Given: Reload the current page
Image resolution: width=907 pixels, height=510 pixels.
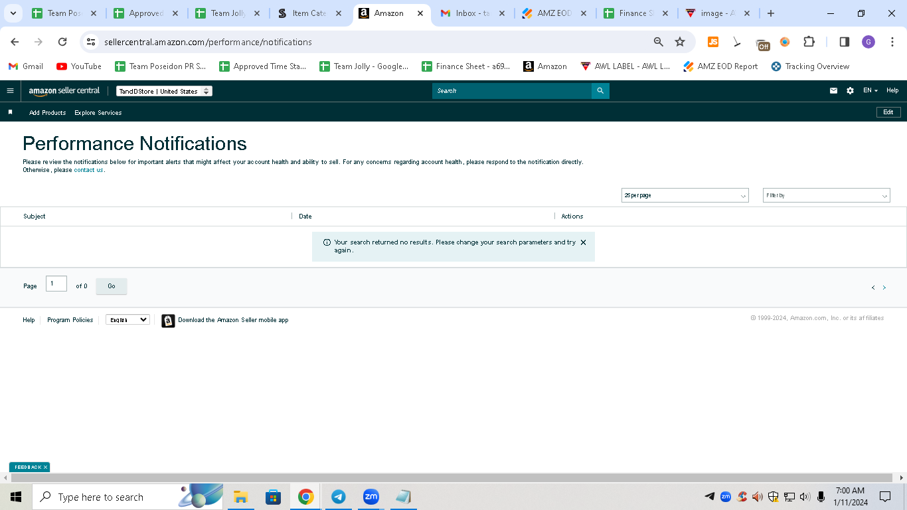Looking at the screenshot, I should pos(62,42).
